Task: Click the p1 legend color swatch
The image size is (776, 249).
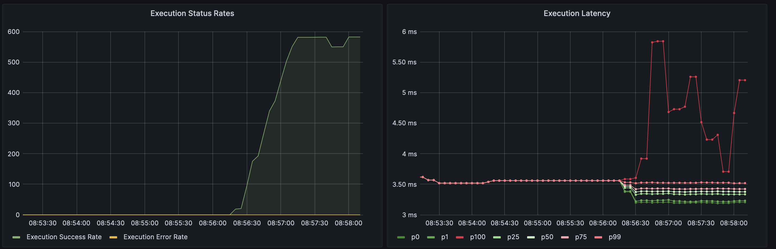Action: point(431,237)
